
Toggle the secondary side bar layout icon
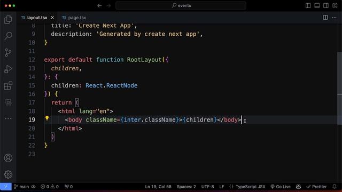coord(326,6)
